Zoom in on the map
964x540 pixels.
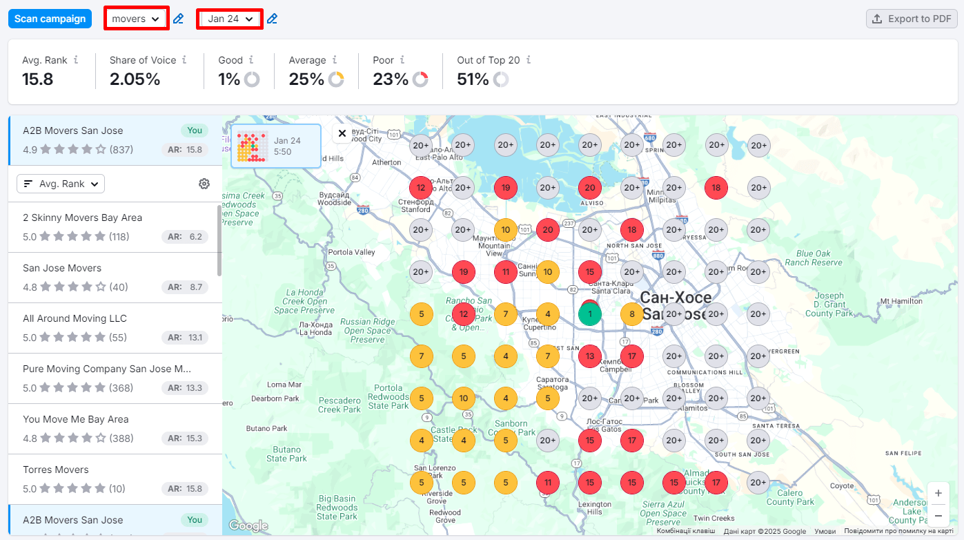[x=938, y=493]
